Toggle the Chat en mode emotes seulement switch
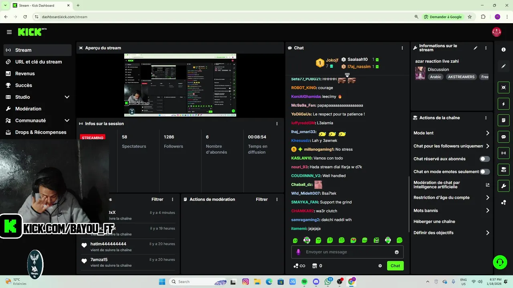The width and height of the screenshot is (513, 288). [x=485, y=172]
